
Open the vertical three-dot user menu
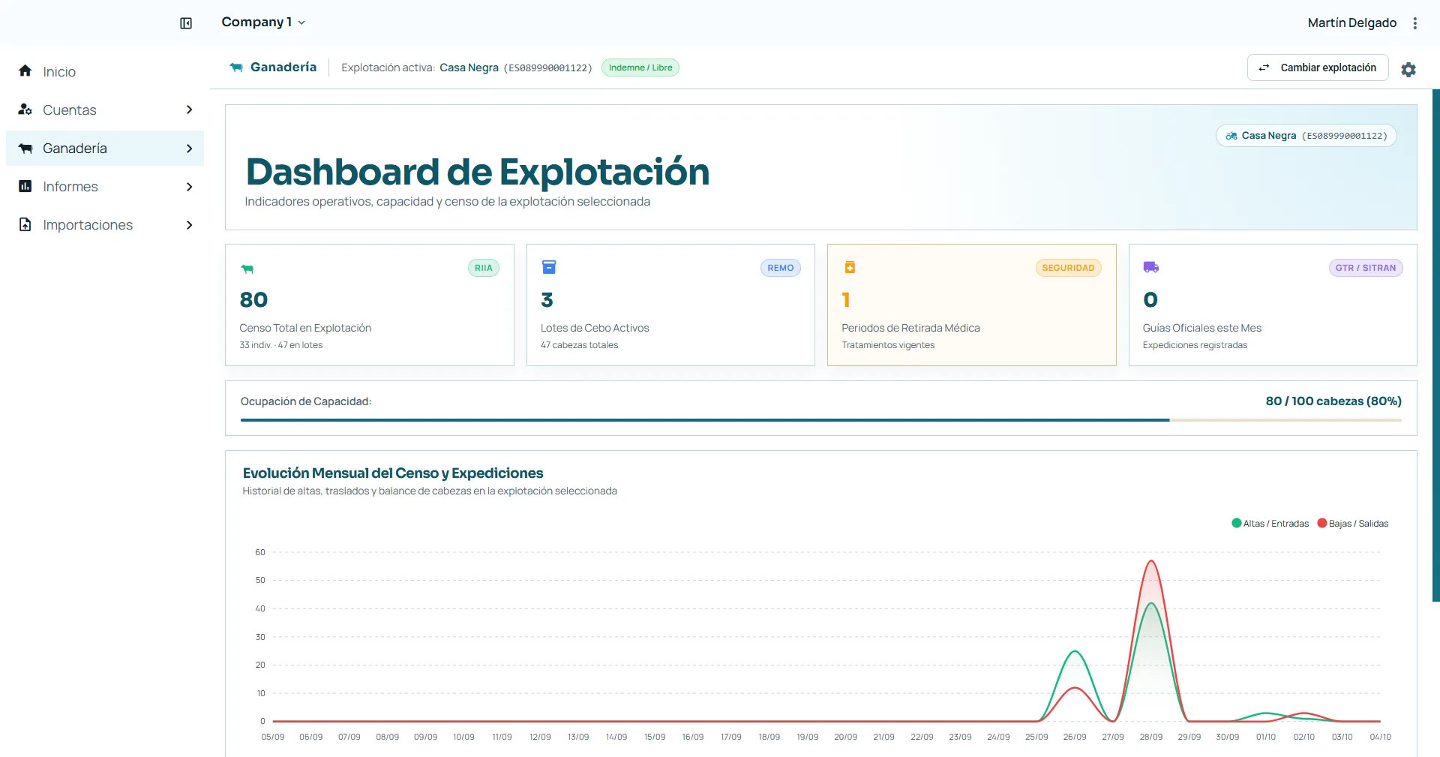1415,23
